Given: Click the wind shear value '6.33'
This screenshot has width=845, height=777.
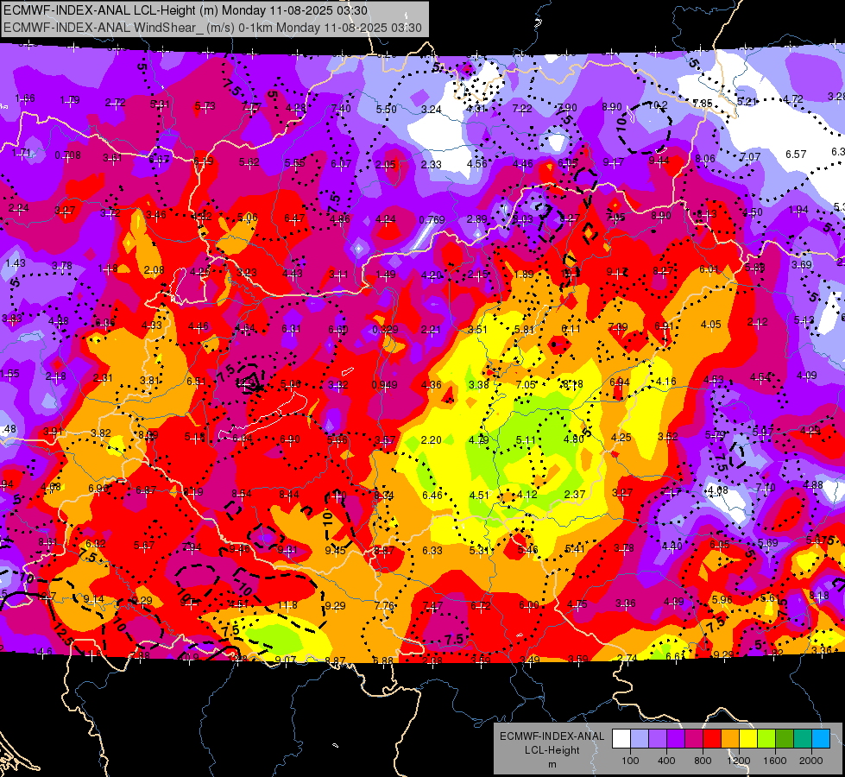Looking at the screenshot, I should [432, 551].
